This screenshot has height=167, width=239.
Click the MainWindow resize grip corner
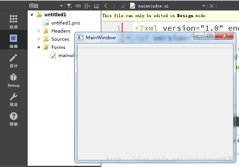click(232, 158)
